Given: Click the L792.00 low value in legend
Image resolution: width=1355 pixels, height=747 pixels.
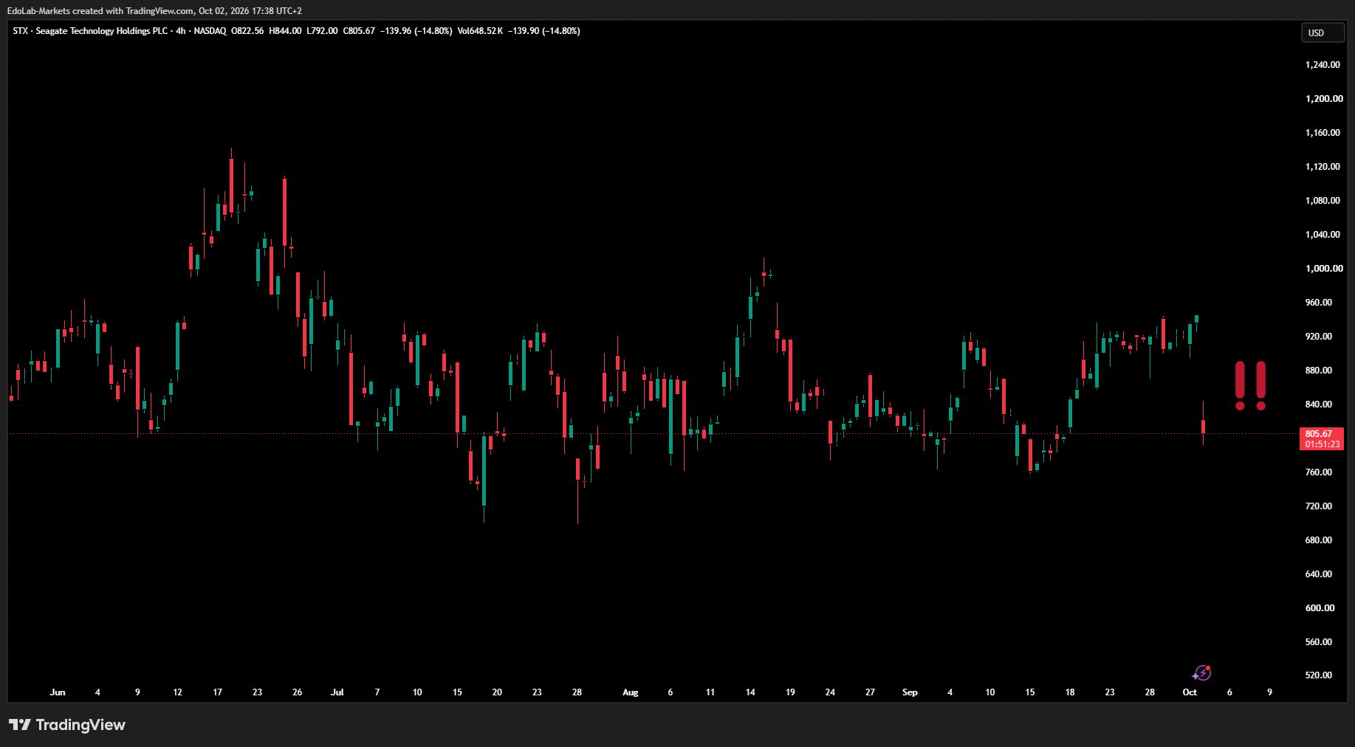Looking at the screenshot, I should click(322, 31).
